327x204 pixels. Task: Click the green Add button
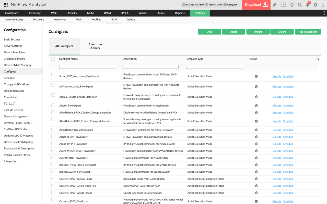pyautogui.click(x=209, y=32)
